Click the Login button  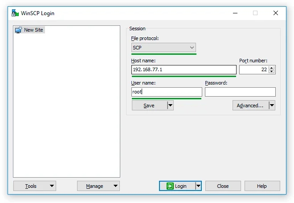point(177,186)
